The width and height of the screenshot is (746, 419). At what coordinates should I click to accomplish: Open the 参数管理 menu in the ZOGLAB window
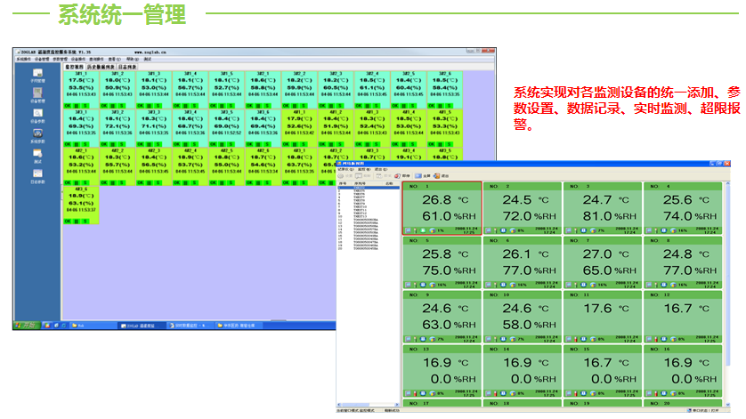tap(60, 59)
